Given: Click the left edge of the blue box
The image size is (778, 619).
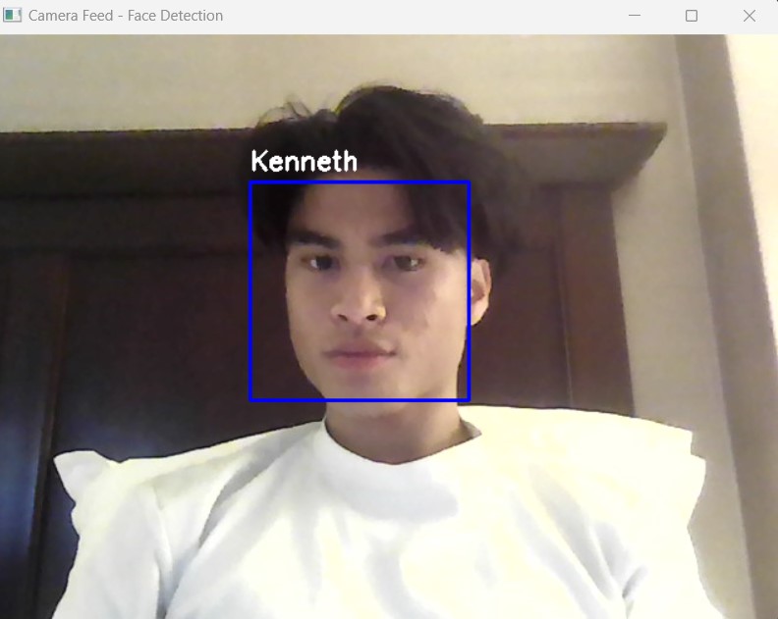Looking at the screenshot, I should point(250,291).
